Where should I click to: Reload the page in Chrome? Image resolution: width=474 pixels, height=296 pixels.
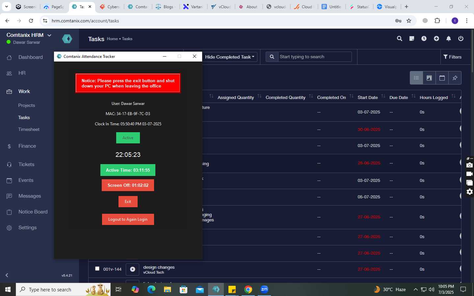pyautogui.click(x=31, y=21)
